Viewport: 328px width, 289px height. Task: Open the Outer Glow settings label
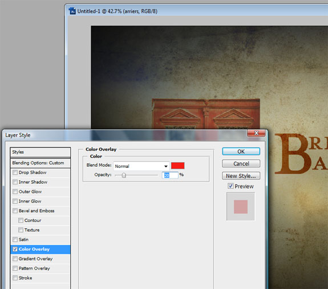tap(30, 192)
